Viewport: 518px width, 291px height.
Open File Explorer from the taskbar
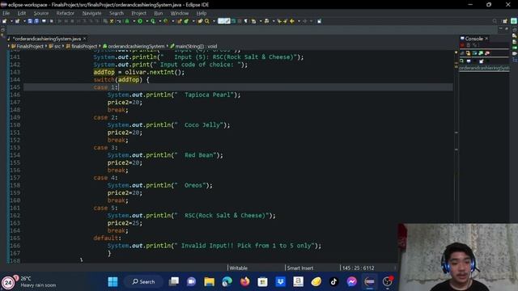[x=209, y=281]
